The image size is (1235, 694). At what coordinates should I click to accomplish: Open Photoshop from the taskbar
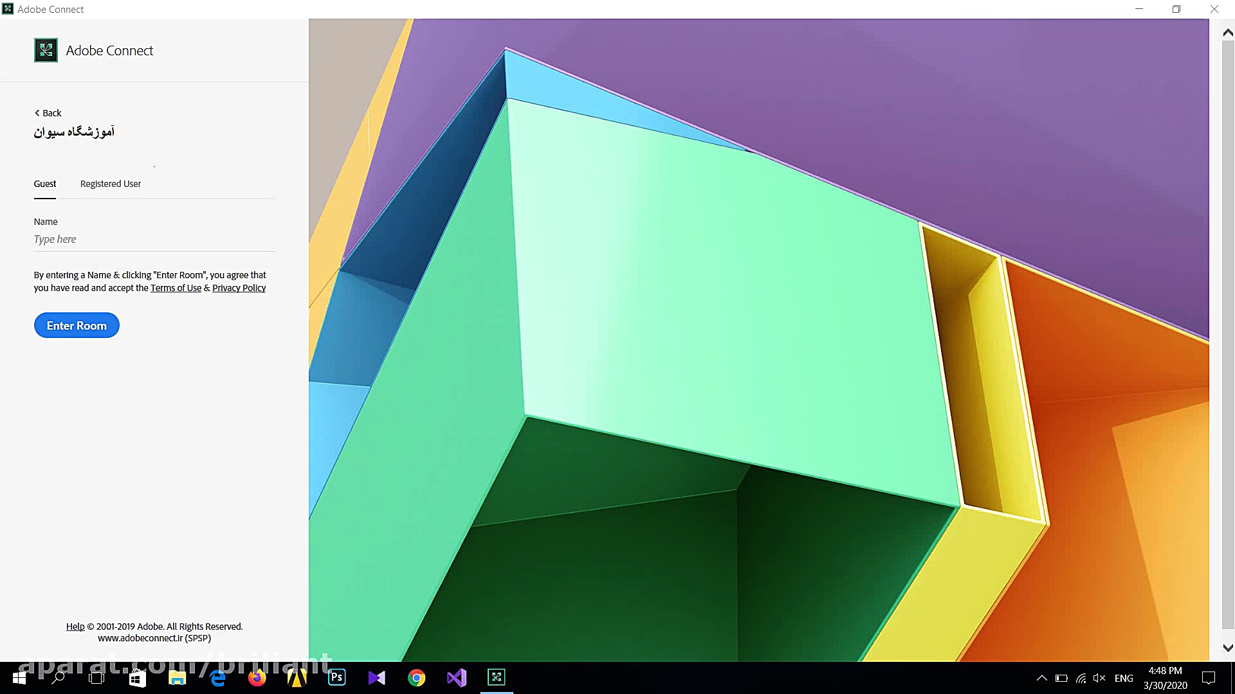tap(336, 677)
